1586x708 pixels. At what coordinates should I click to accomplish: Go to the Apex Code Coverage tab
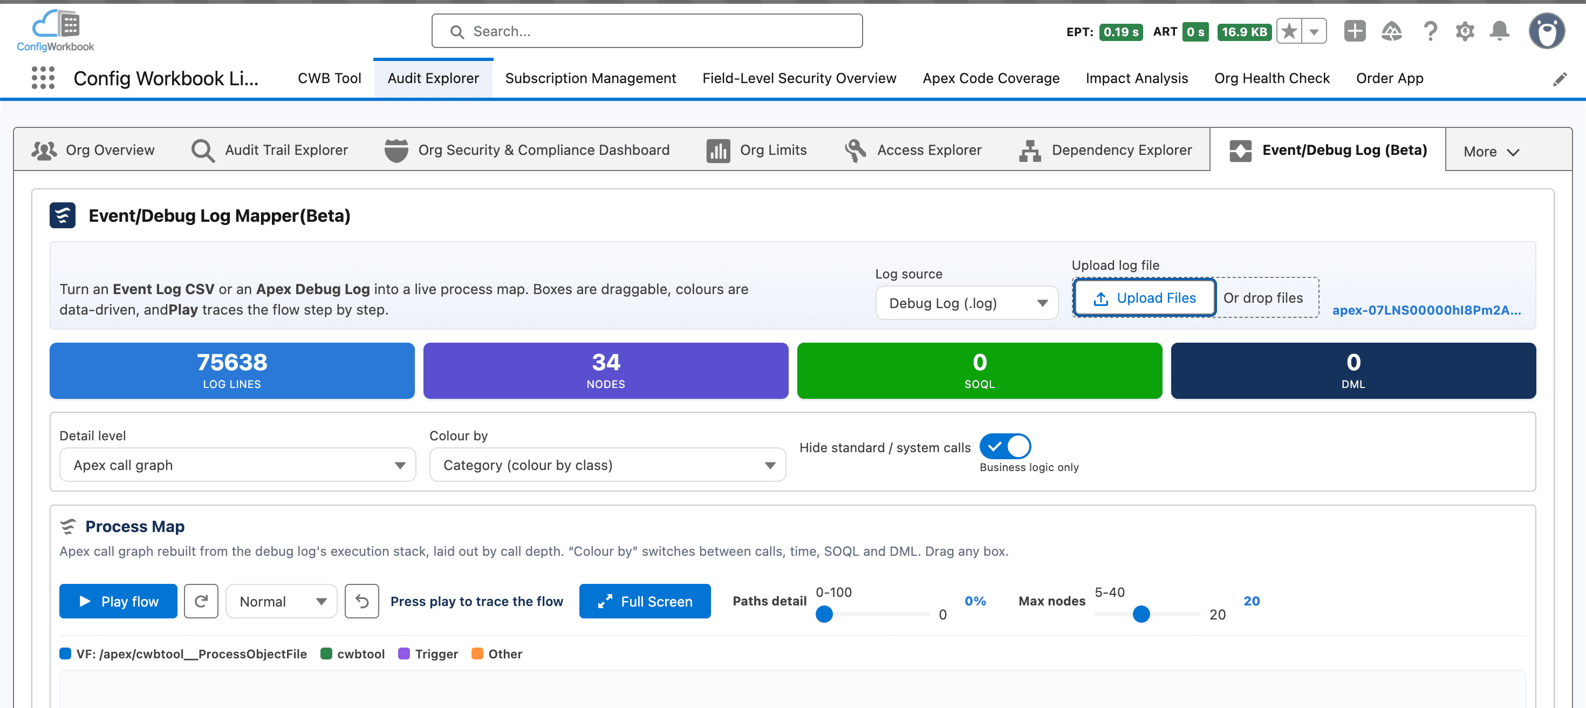[990, 78]
